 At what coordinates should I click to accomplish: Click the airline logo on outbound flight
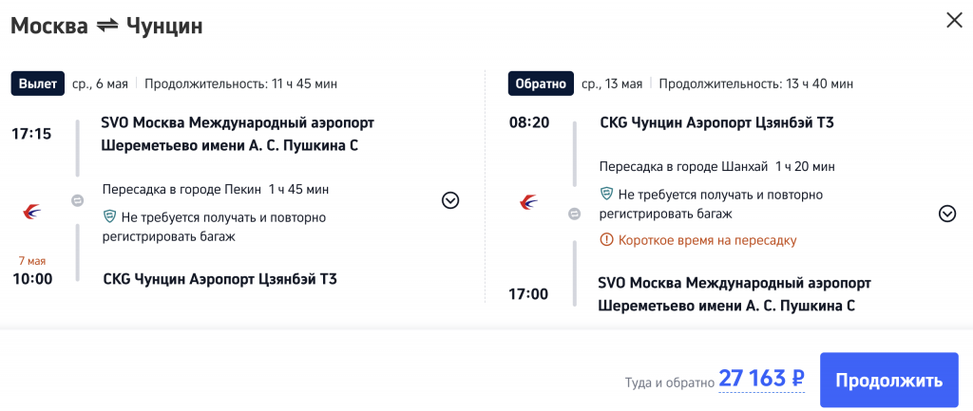click(31, 212)
